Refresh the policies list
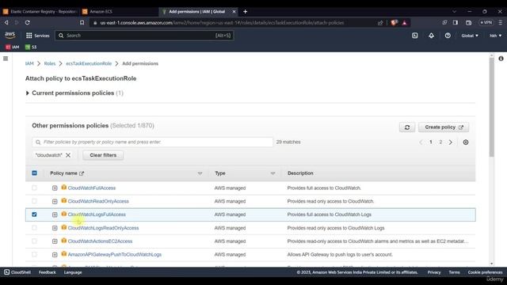This screenshot has width=507, height=285. coord(407,127)
